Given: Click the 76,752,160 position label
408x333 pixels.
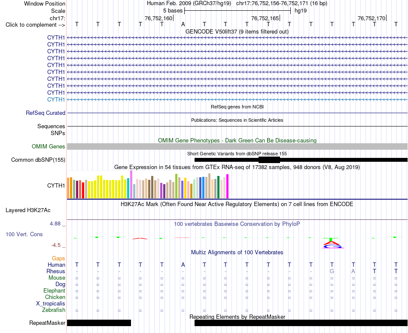Looking at the screenshot, I should 158,18.
